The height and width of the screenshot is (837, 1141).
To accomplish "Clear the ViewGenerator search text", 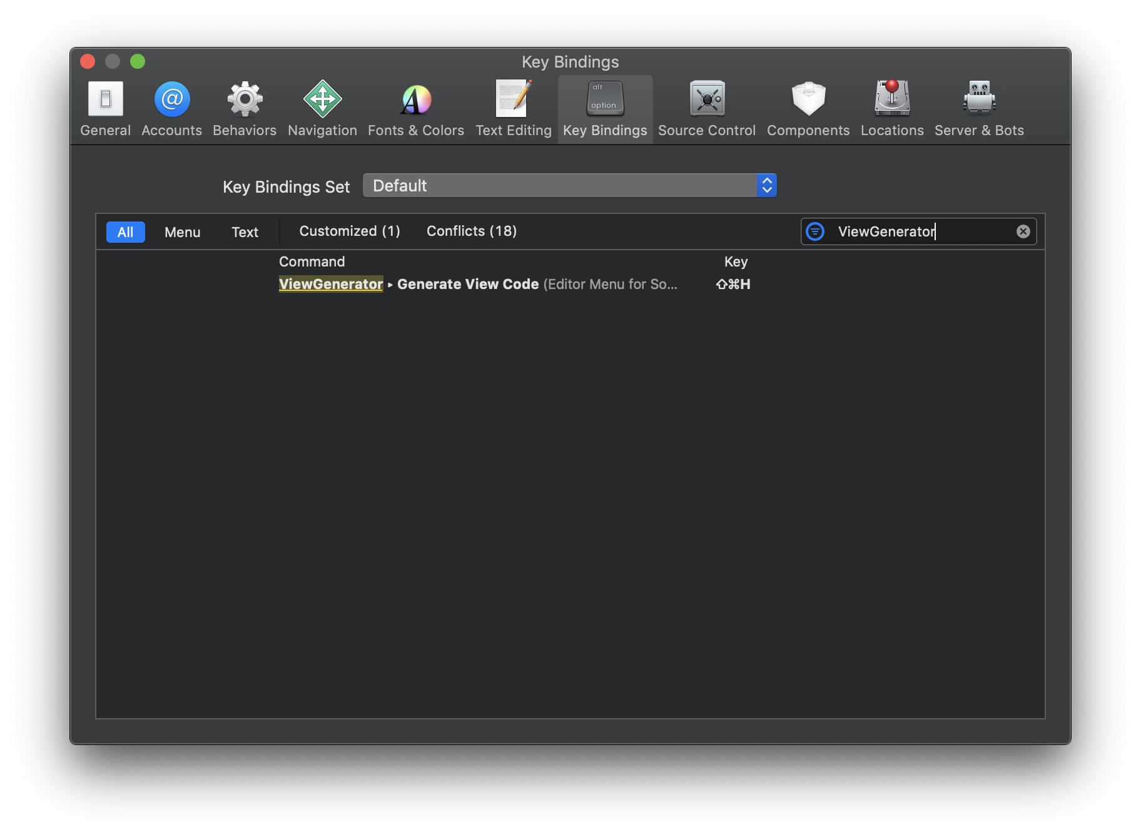I will (1023, 231).
